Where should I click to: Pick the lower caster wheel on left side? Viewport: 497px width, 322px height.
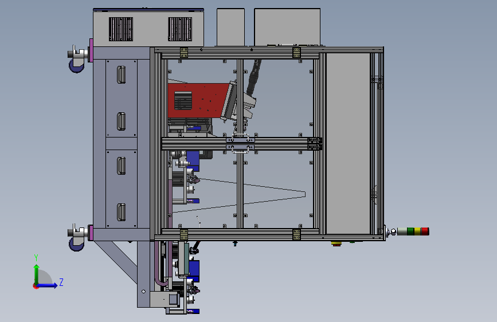(77, 243)
